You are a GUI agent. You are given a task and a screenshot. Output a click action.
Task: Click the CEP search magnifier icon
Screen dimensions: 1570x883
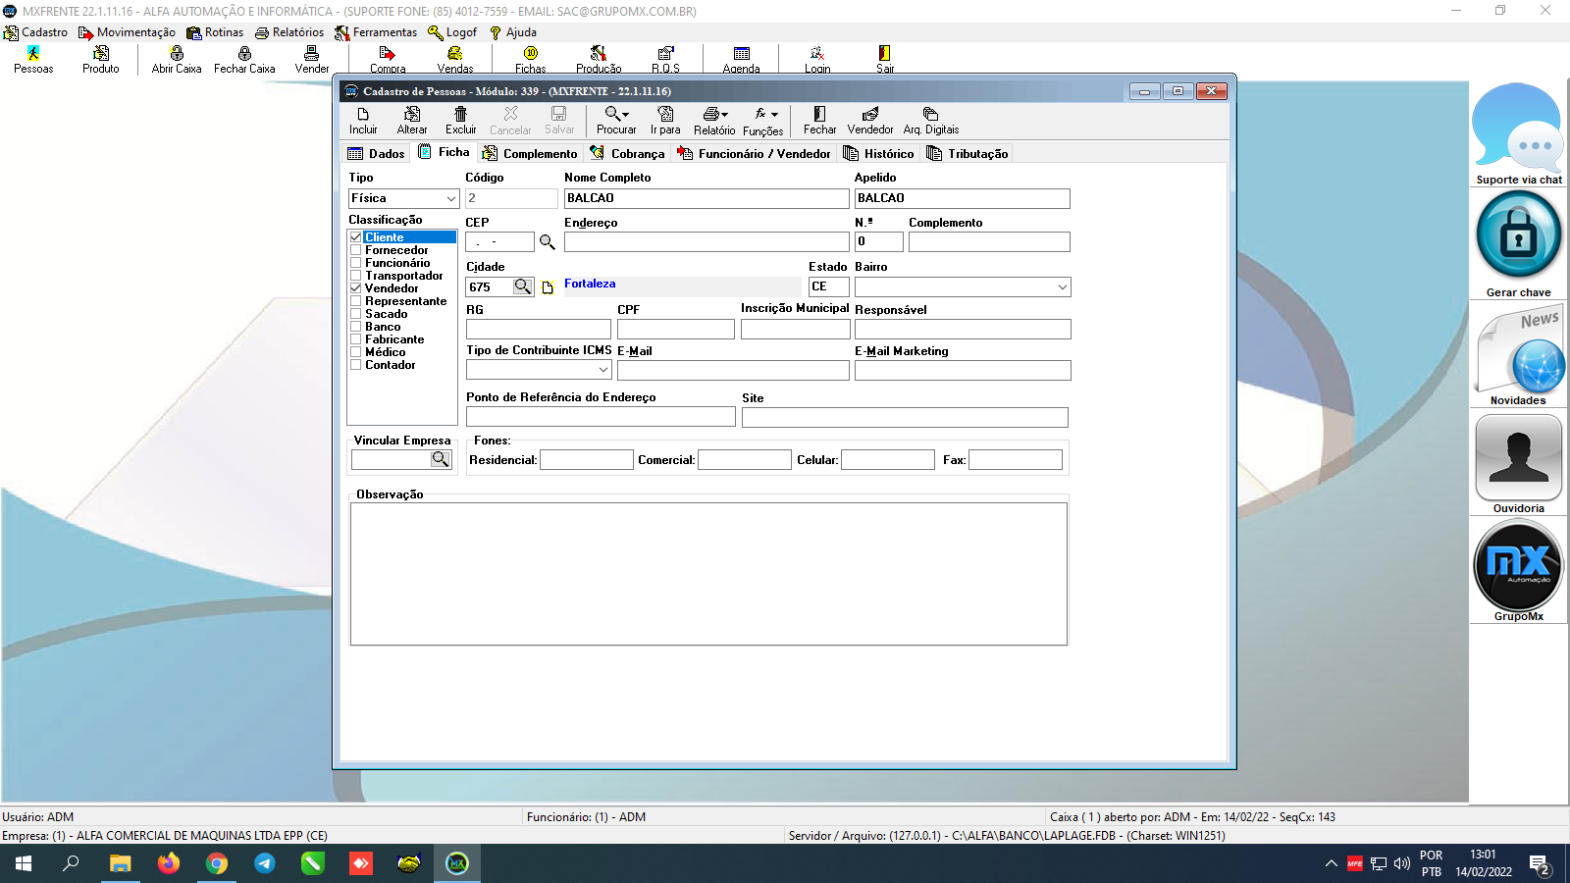point(548,242)
